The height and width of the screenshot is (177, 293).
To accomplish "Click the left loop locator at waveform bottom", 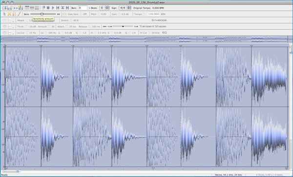I will pyautogui.click(x=6, y=168).
